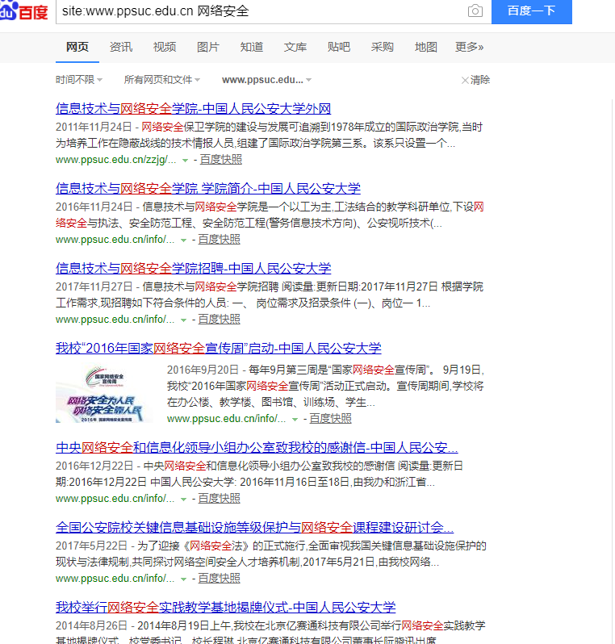
Task: Open result 我校举行网络安全实践教学基地揭牌仪式
Action: tap(225, 608)
